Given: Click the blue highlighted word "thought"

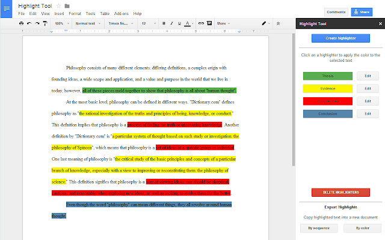Looking at the screenshot, I should pyautogui.click(x=59, y=216).
